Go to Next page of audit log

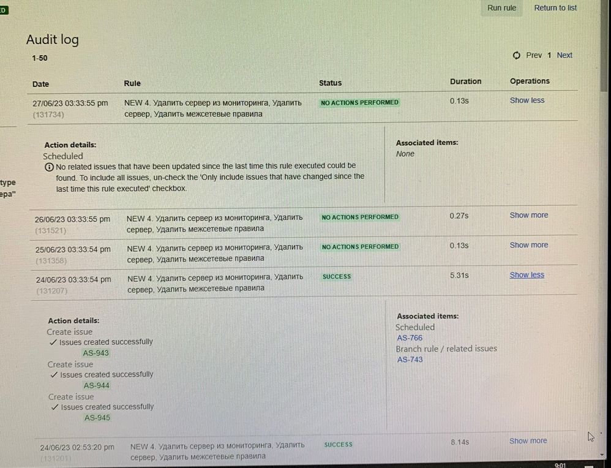564,55
